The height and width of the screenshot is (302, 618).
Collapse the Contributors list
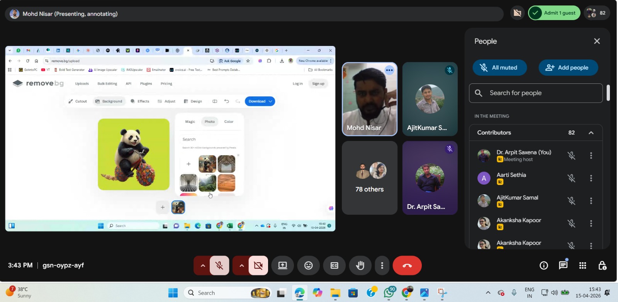[x=591, y=133]
